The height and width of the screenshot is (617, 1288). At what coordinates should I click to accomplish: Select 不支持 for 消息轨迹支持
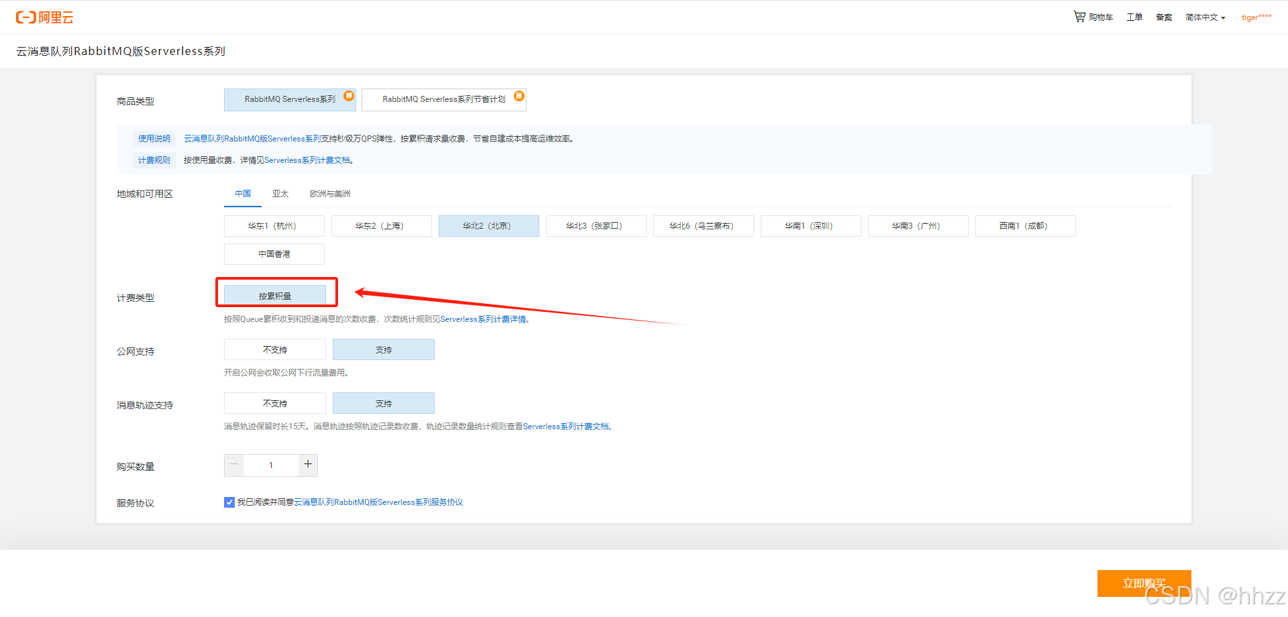[x=275, y=403]
